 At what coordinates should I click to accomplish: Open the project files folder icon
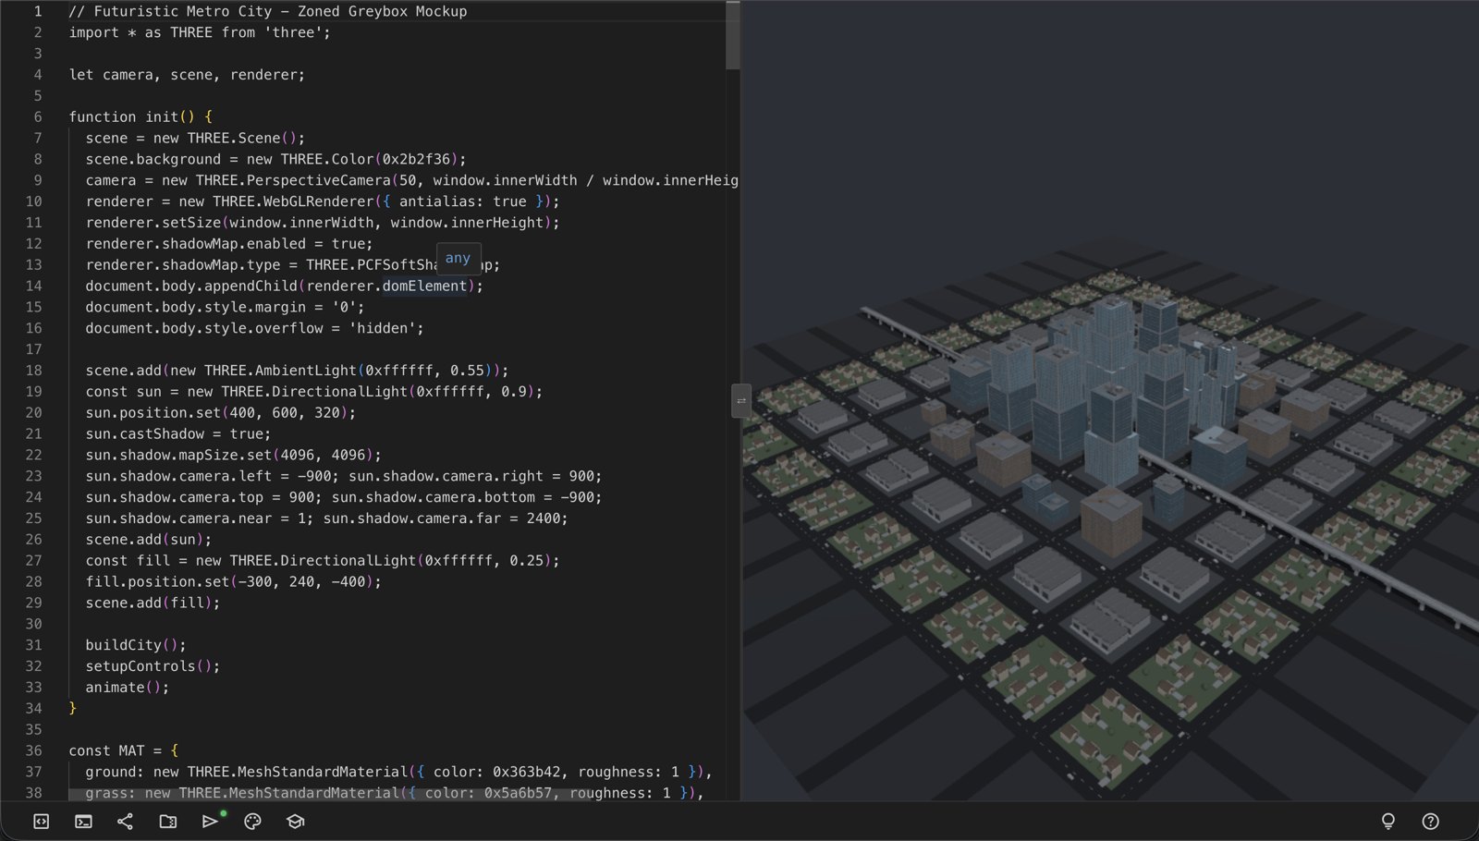[x=168, y=821]
